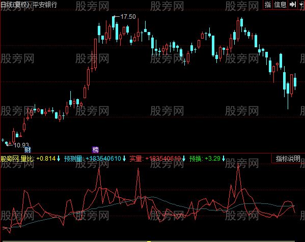Open the 指标说明 indicator description
The width and height of the screenshot is (305, 242).
288,159
